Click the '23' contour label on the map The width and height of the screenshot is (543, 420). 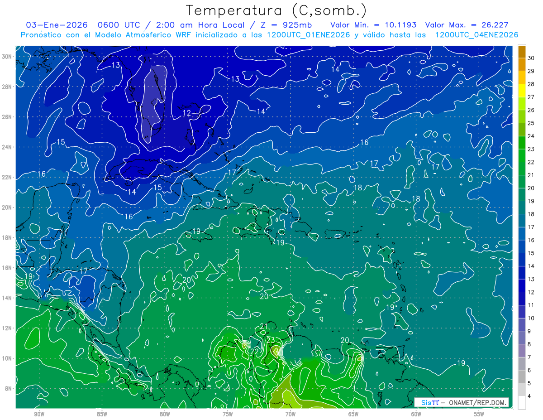point(271,340)
